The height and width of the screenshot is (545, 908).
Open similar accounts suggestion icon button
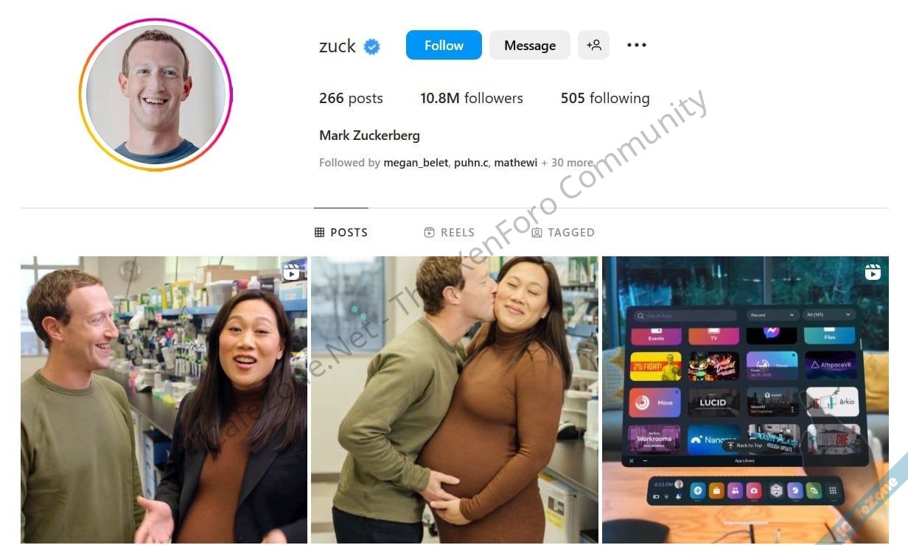[593, 45]
